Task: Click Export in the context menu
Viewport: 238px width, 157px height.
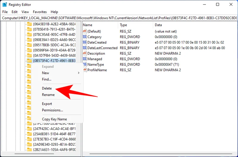Action: (47, 104)
